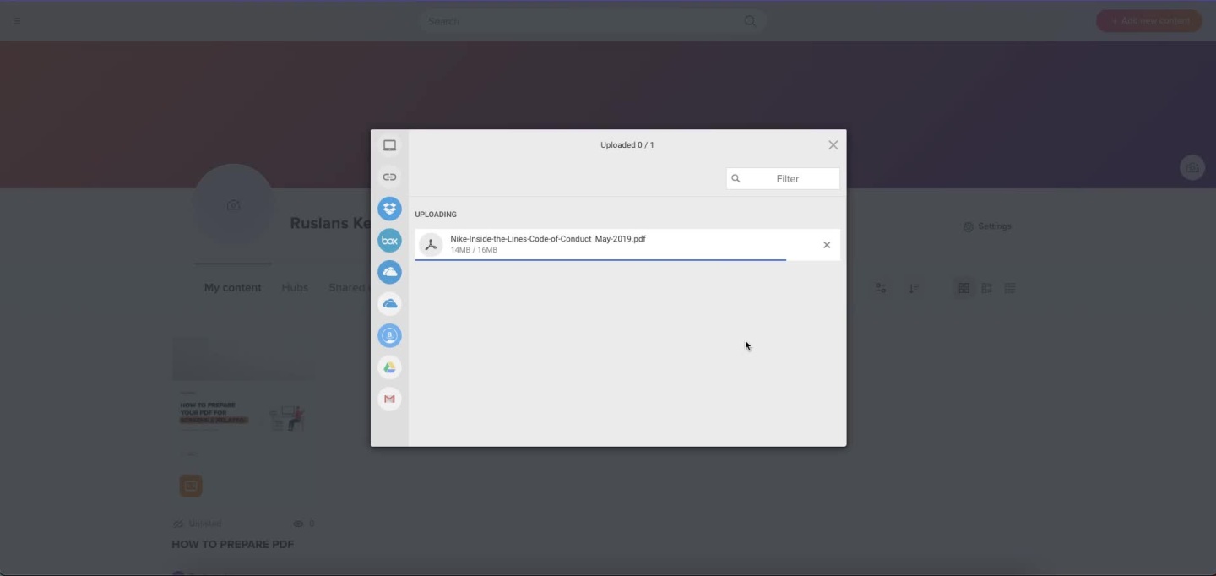This screenshot has width=1216, height=576.
Task: Select Google Drive as upload source
Action: [389, 367]
